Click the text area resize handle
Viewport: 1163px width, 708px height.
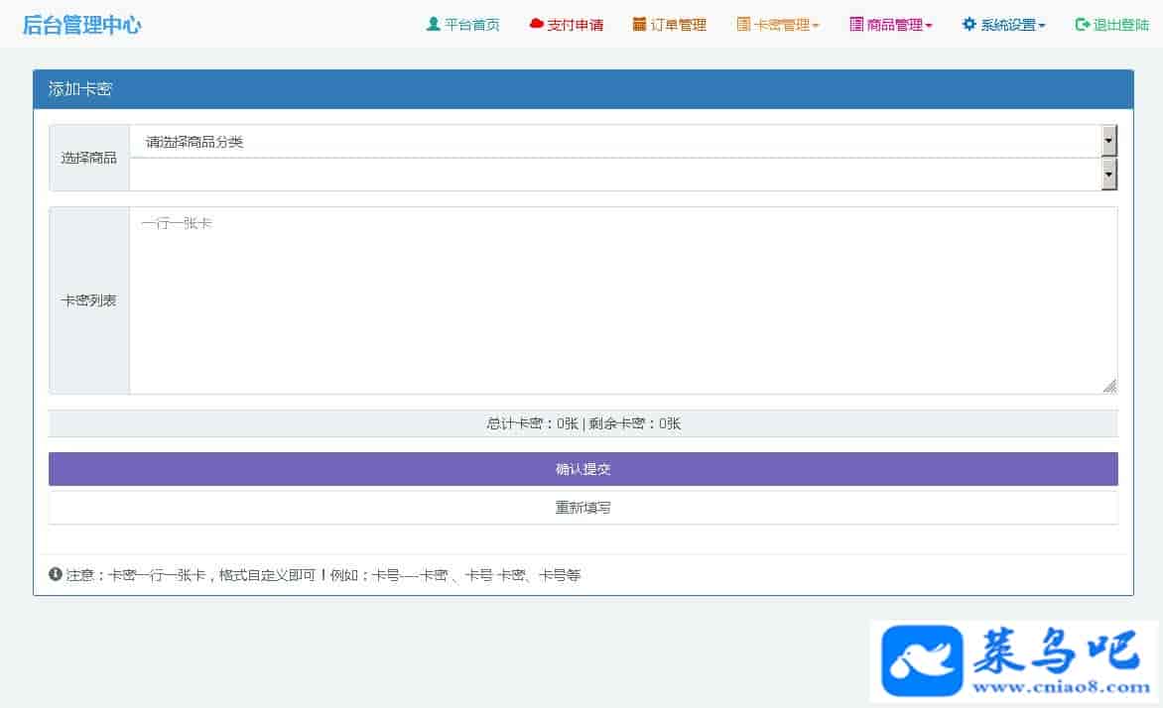1109,386
